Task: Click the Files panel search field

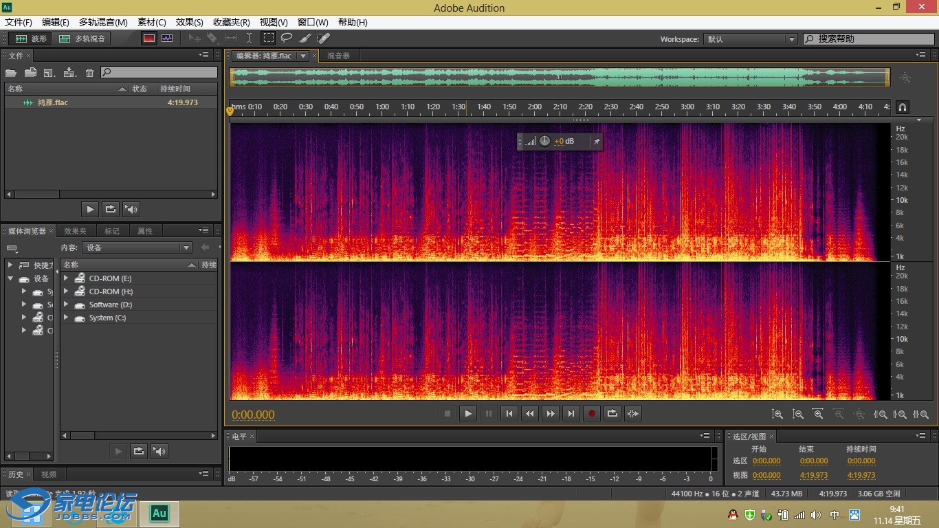Action: pyautogui.click(x=159, y=71)
